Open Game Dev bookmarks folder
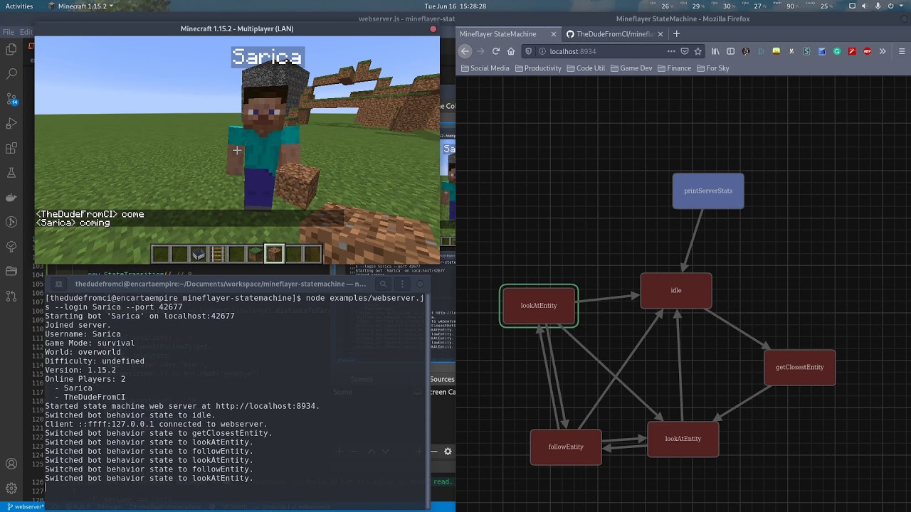 631,68
